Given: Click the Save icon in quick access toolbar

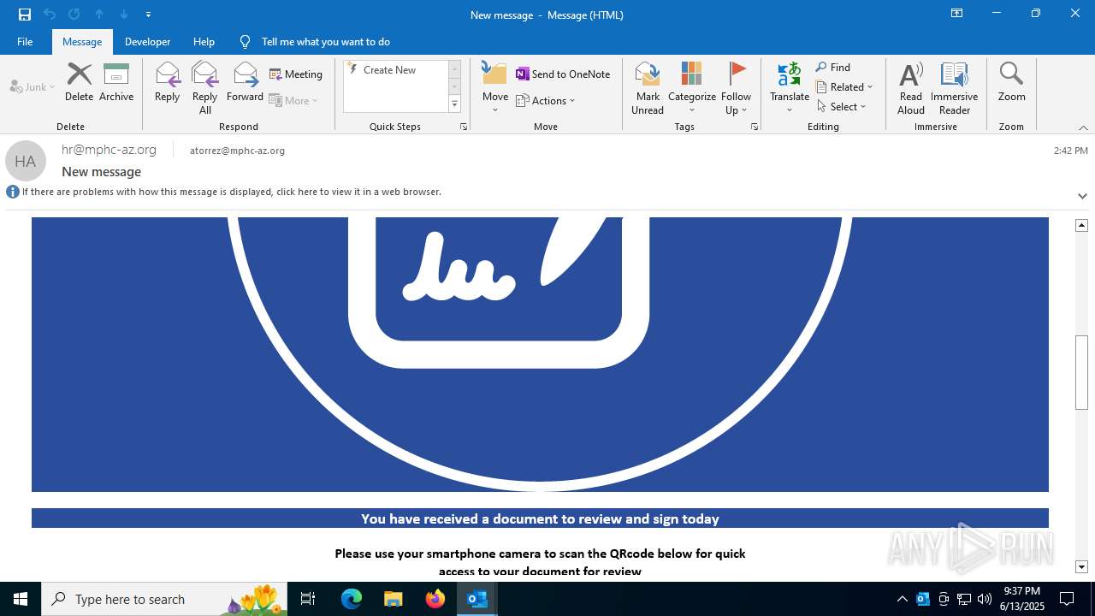Looking at the screenshot, I should (x=25, y=15).
